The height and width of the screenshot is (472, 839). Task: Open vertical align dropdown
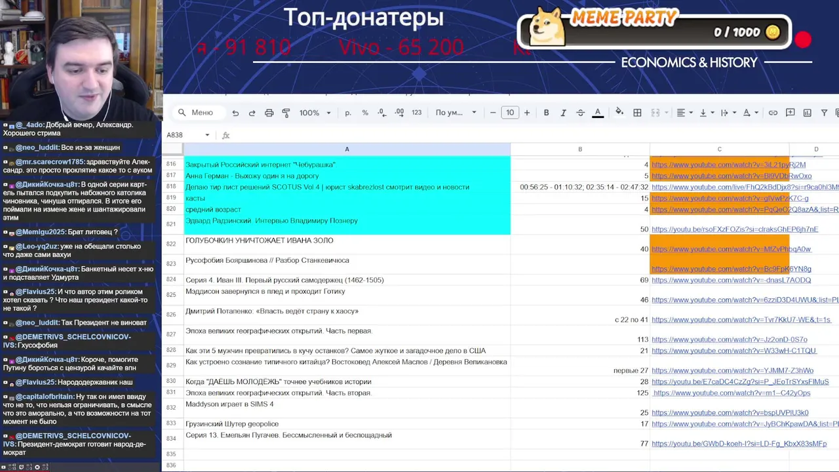[706, 113]
